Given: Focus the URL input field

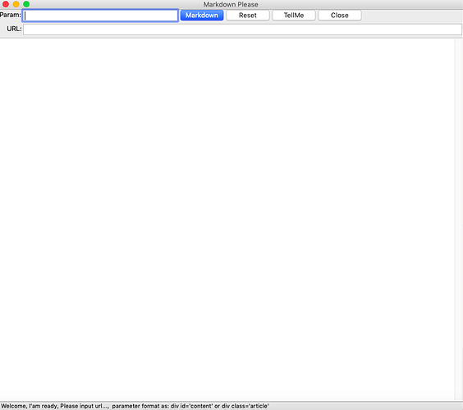Looking at the screenshot, I should click(242, 30).
